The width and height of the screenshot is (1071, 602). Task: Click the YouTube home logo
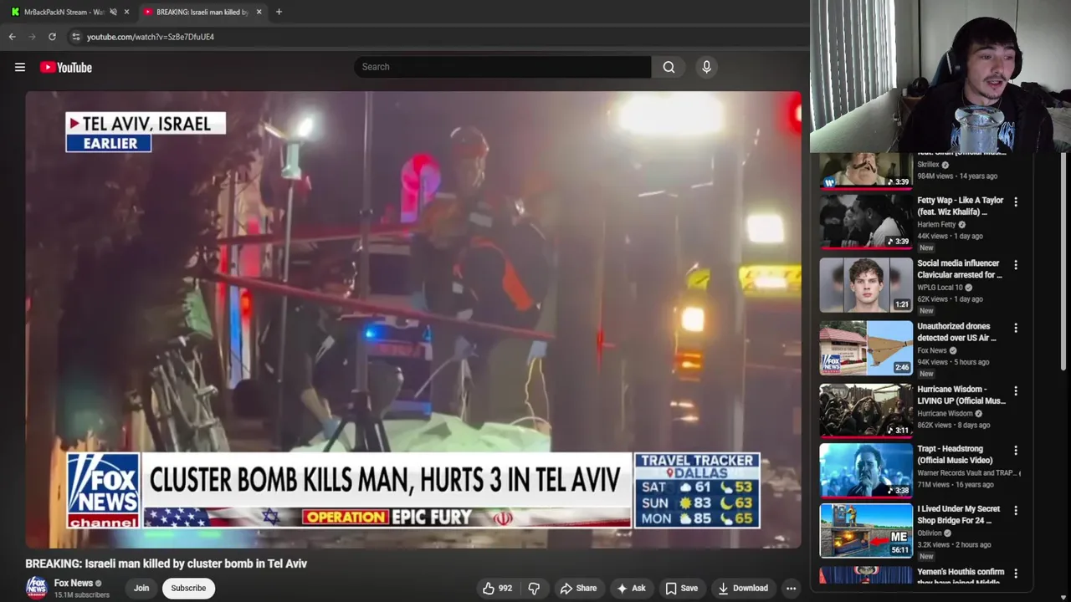(x=66, y=67)
